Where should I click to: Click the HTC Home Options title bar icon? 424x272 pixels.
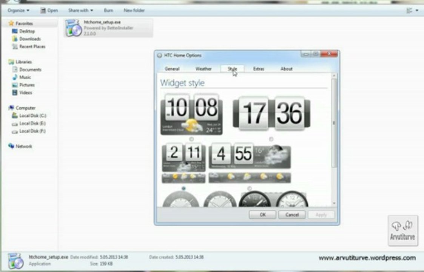click(x=160, y=55)
